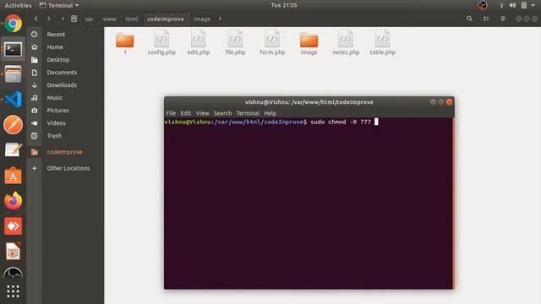Image resolution: width=541 pixels, height=304 pixels.
Task: Open the red AnyDesk dock icon
Action: click(14, 226)
